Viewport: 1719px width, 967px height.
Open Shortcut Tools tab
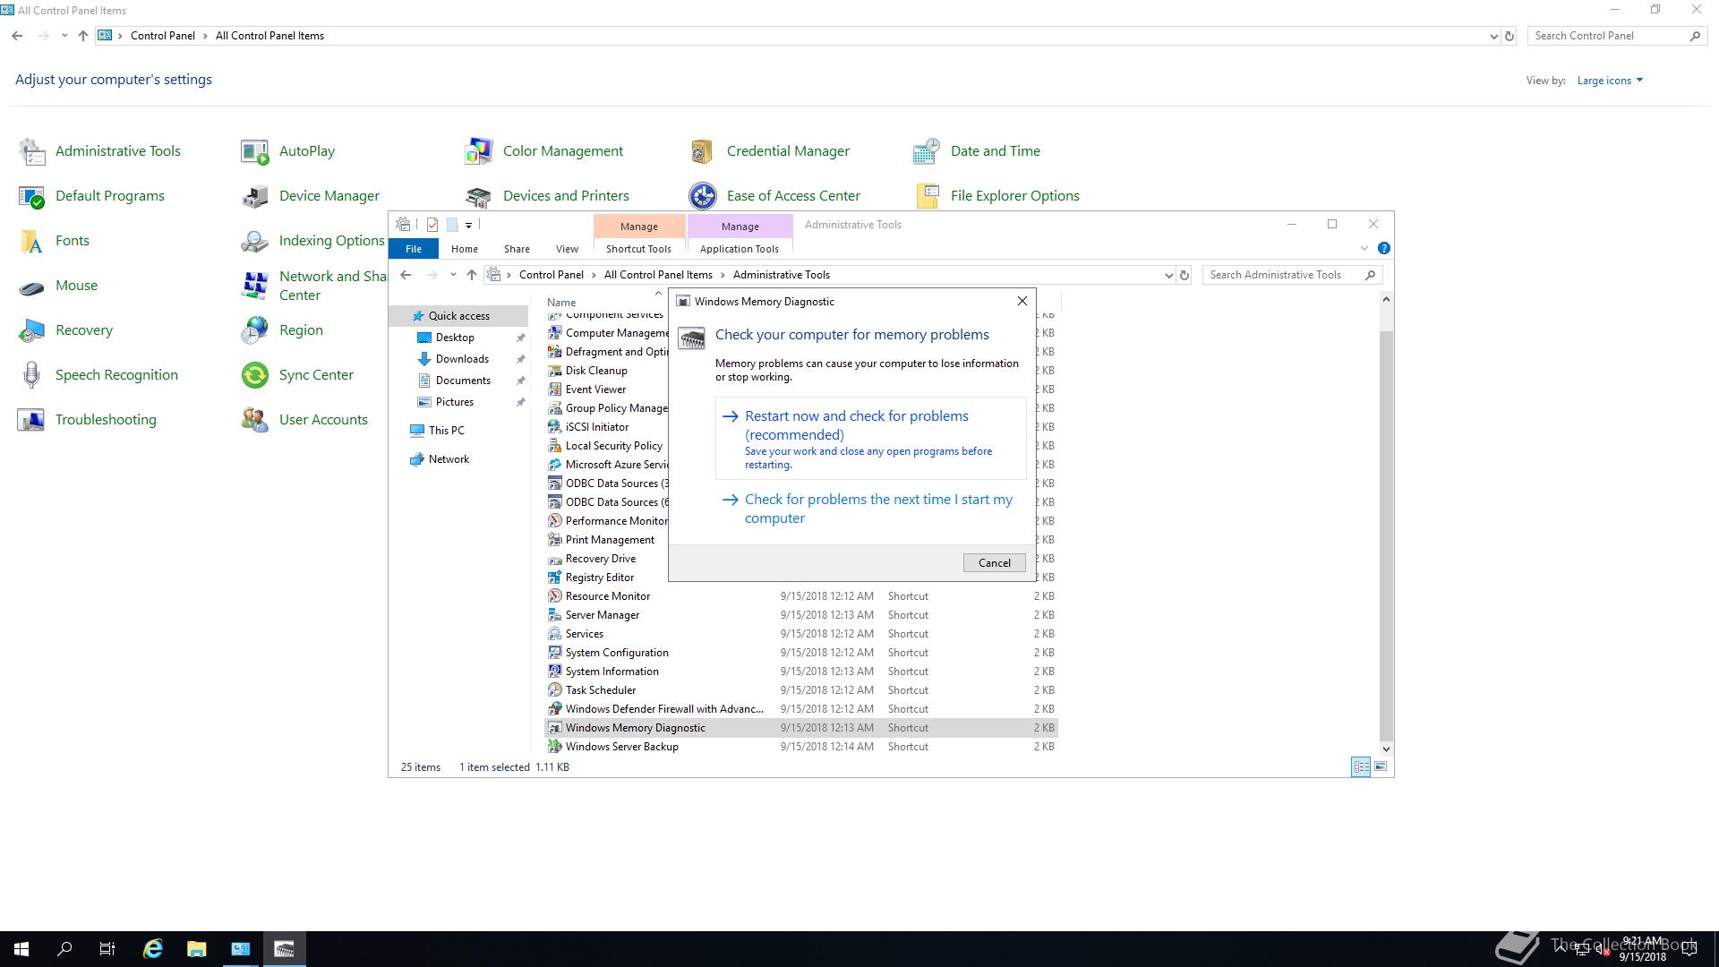point(638,249)
